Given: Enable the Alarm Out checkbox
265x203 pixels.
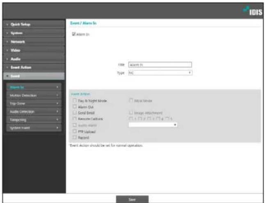Looking at the screenshot, I should [x=75, y=107].
